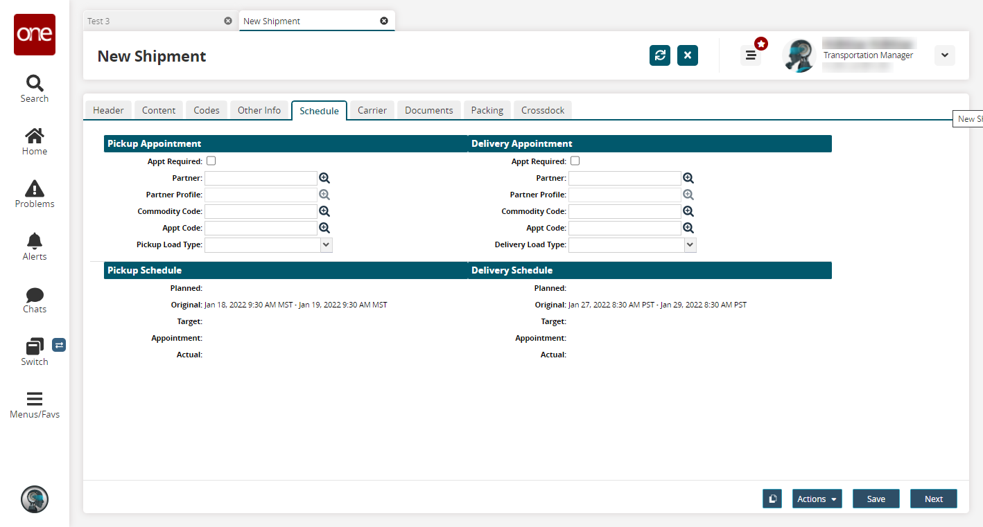Expand the Pickup Load Type dropdown

click(x=327, y=244)
